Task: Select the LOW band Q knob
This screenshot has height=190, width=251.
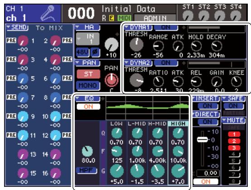Action: coord(117,133)
